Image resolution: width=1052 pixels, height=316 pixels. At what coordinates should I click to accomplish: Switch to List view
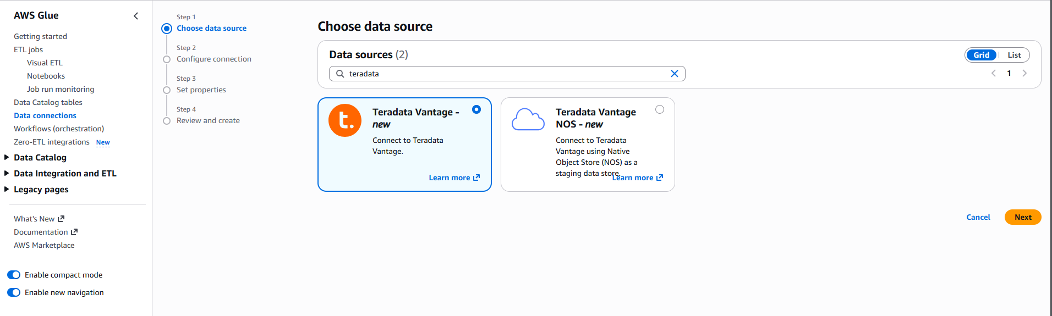pos(1014,55)
